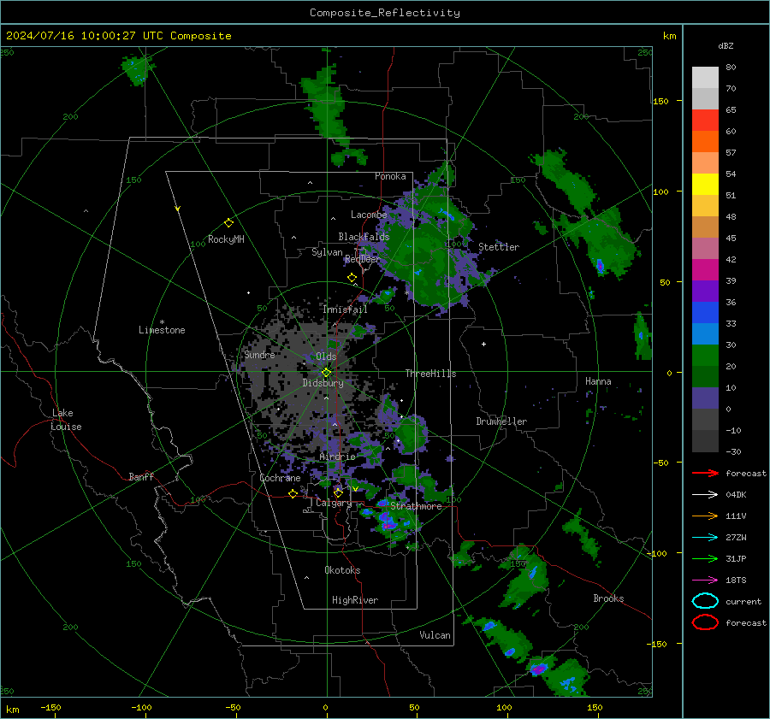
Task: Click the Limestone label
Action: pyautogui.click(x=162, y=330)
